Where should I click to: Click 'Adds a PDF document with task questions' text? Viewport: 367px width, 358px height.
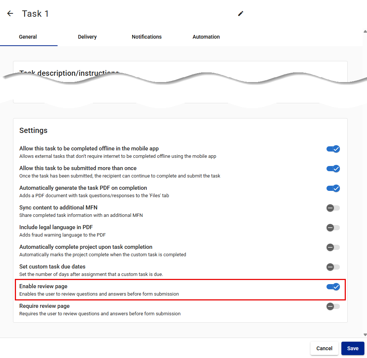click(94, 196)
